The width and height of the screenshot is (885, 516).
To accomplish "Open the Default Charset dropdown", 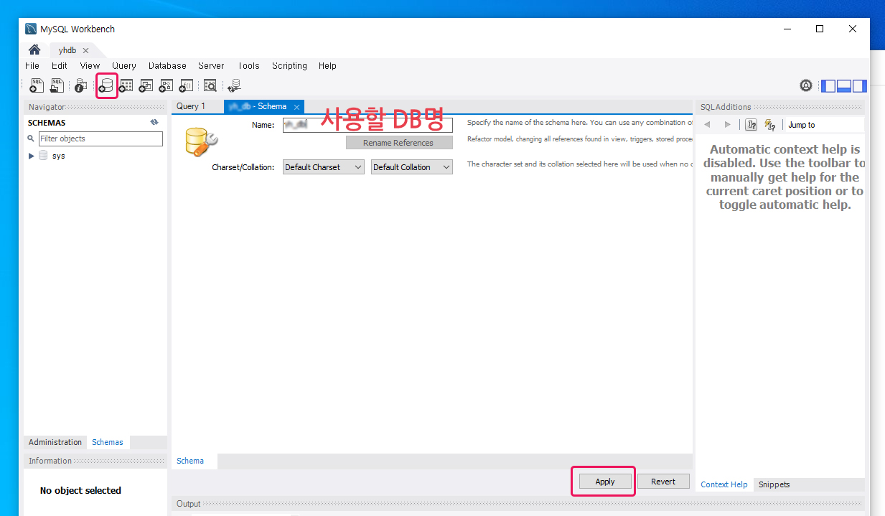I will pyautogui.click(x=324, y=167).
